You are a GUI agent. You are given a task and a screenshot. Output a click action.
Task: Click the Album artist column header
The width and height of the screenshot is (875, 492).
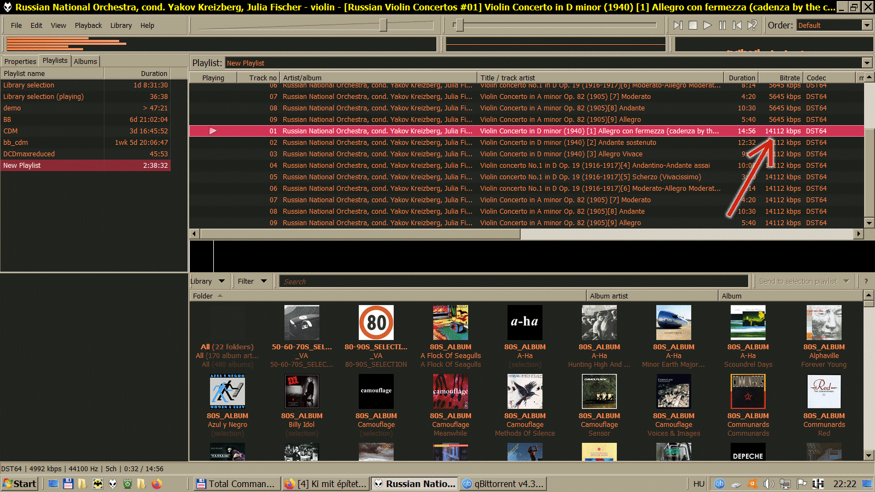[x=652, y=296]
